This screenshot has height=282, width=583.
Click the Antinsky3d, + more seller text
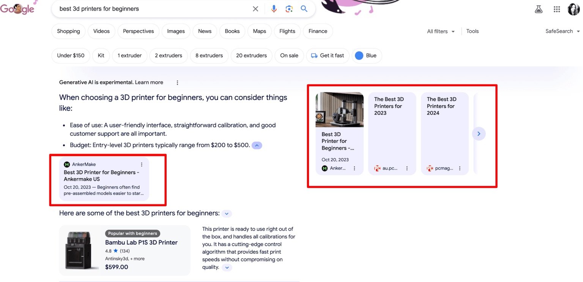(125, 259)
